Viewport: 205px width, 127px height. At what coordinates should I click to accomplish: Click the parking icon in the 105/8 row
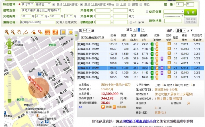click(x=162, y=59)
